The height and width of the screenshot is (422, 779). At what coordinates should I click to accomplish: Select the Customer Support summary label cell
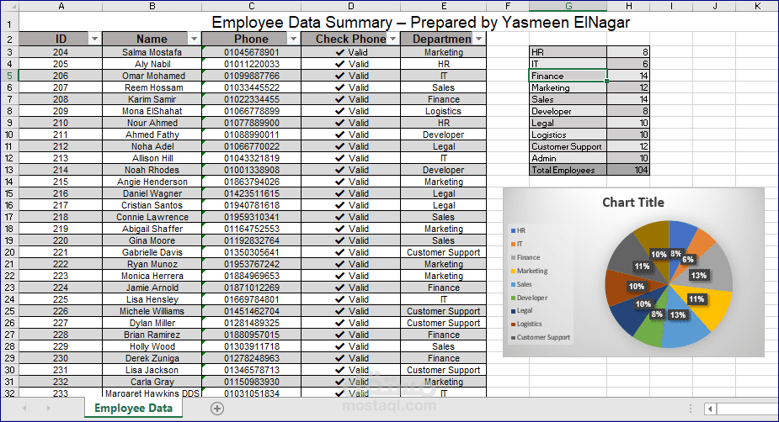pos(568,147)
